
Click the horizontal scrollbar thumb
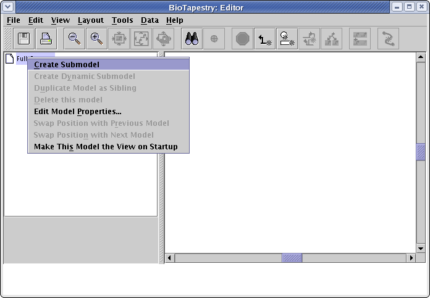pos(292,258)
